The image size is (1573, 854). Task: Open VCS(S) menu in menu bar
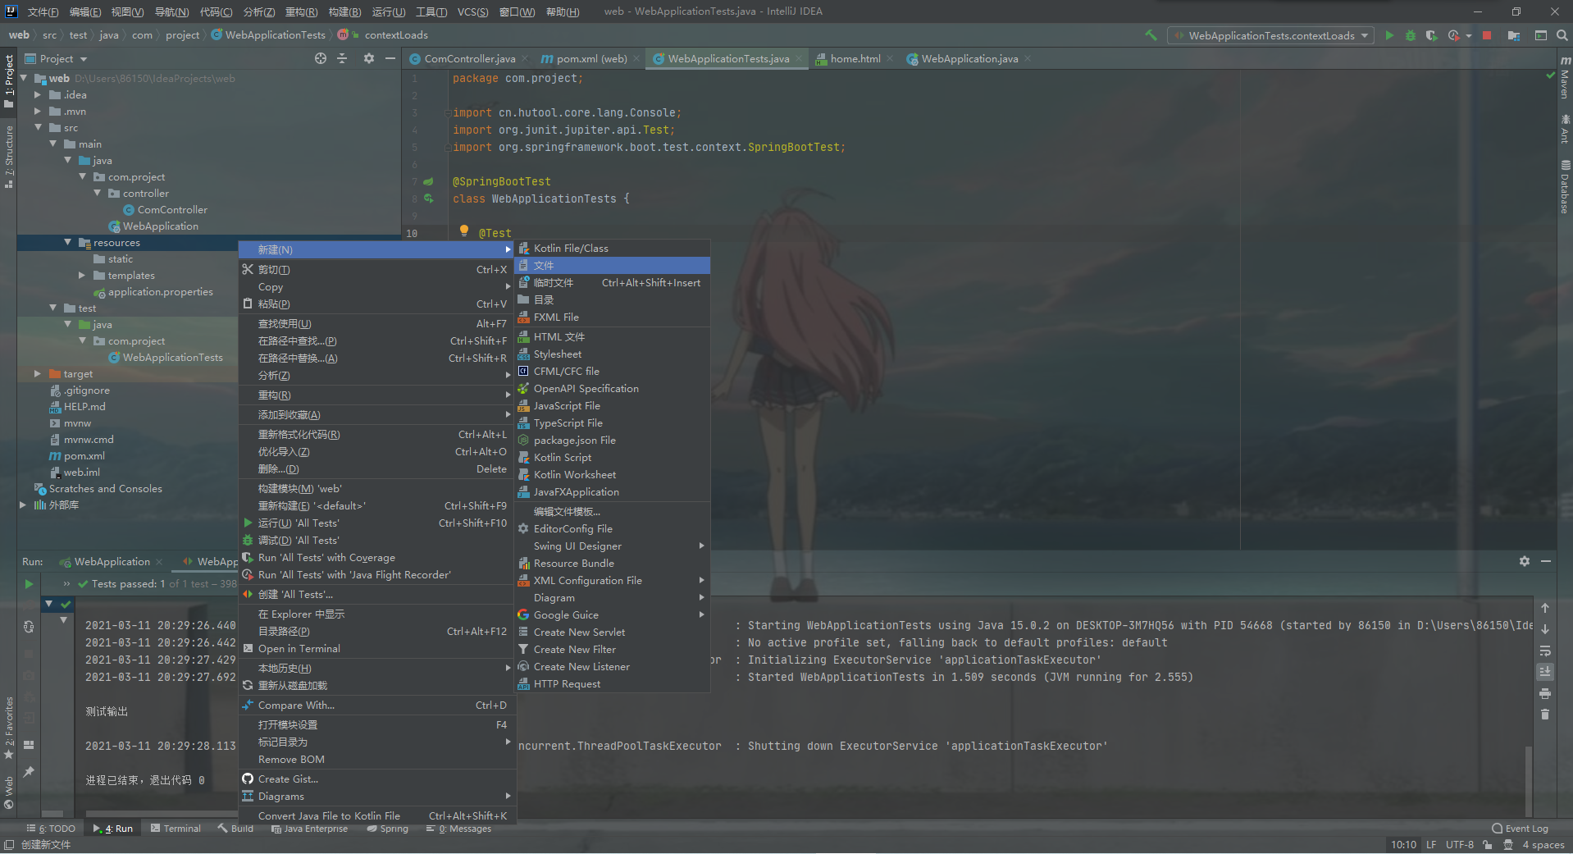click(x=472, y=11)
